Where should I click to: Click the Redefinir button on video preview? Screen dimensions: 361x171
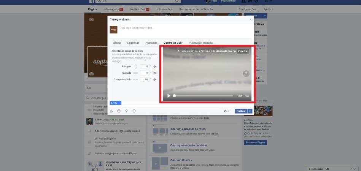coord(243,51)
